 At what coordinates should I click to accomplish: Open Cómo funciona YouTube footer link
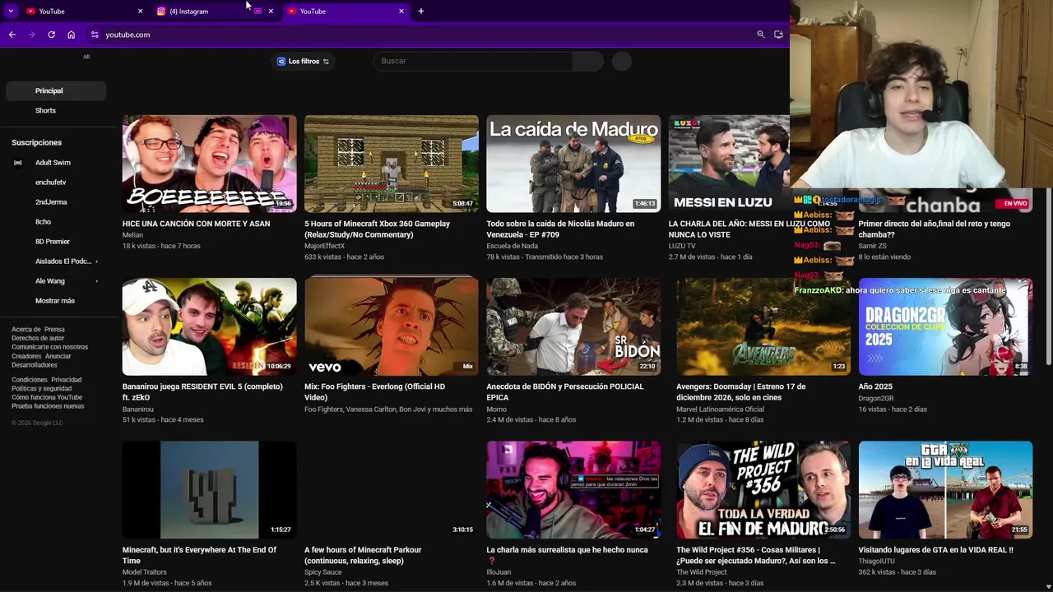pos(47,397)
